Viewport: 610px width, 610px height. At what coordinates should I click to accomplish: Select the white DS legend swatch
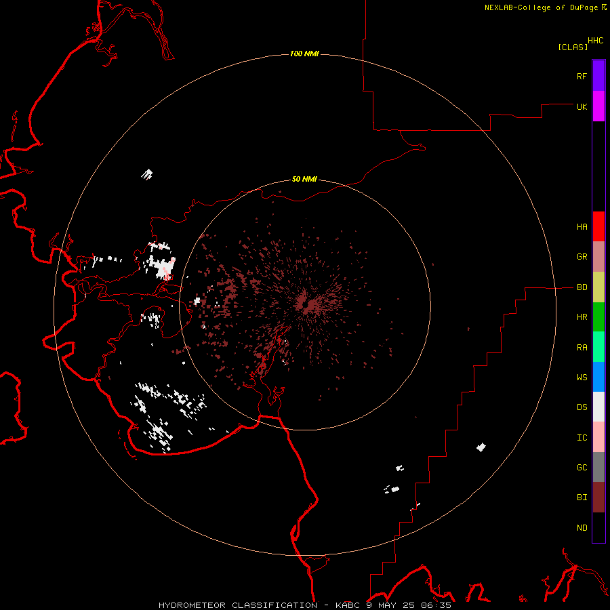point(598,407)
